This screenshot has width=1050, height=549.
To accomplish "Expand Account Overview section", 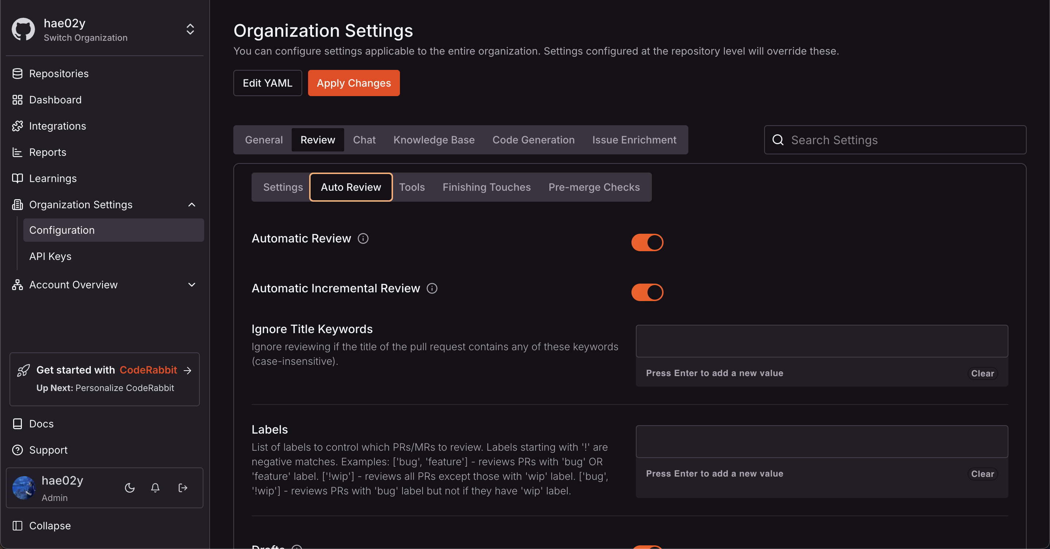I will (191, 285).
